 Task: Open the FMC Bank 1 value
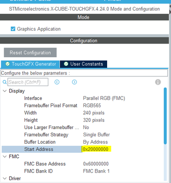coord(96,171)
